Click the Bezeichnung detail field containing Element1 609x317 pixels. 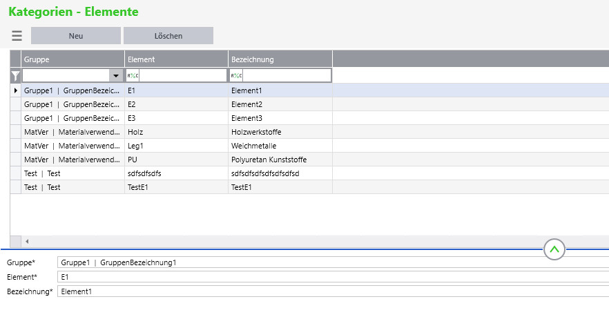pyautogui.click(x=333, y=291)
